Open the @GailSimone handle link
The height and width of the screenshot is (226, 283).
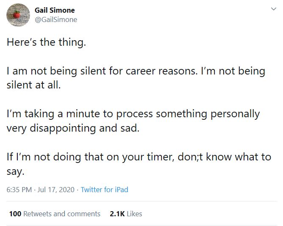tap(55, 19)
